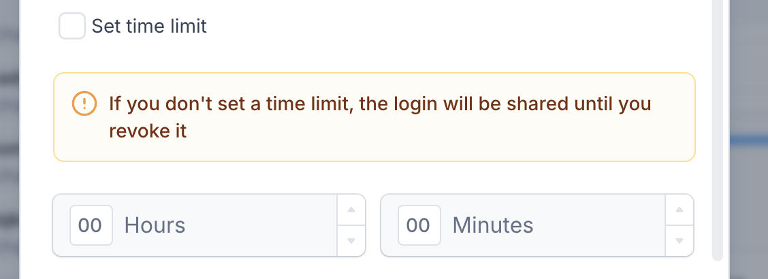Select the time limit warning message text
The width and height of the screenshot is (768, 279).
(380, 118)
